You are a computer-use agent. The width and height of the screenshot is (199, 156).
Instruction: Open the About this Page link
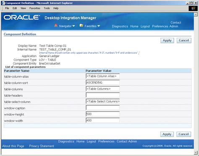coord(13,146)
